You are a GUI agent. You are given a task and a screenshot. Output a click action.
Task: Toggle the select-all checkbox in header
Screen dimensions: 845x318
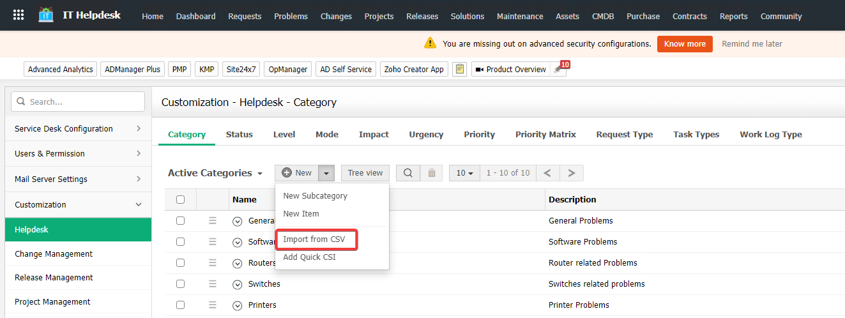[180, 200]
